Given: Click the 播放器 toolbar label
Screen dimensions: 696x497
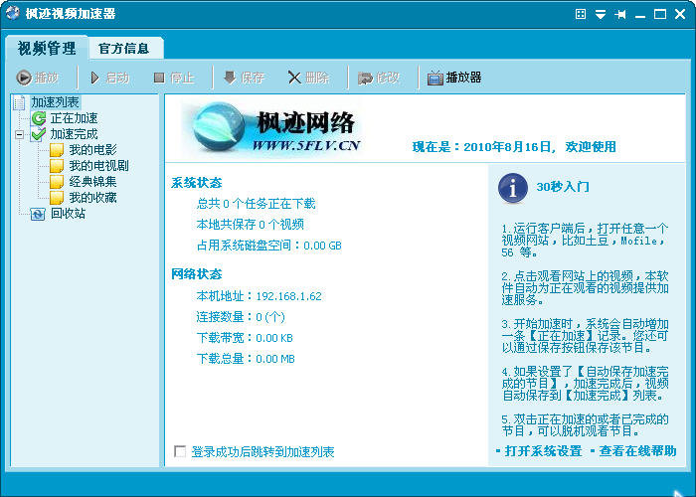Looking at the screenshot, I should 464,78.
